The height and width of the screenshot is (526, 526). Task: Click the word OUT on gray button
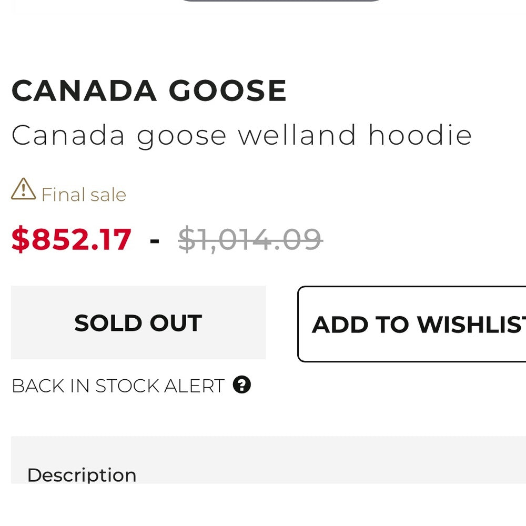point(176,323)
